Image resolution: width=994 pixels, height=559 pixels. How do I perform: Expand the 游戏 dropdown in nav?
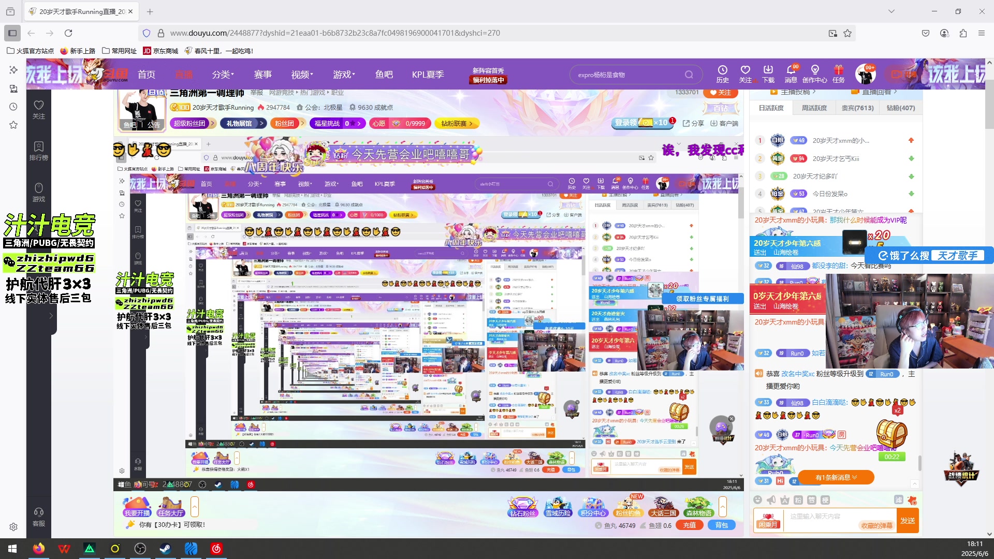(x=344, y=75)
